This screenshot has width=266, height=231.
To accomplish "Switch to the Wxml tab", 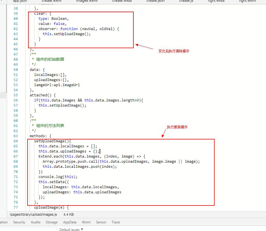I will 86,222.
